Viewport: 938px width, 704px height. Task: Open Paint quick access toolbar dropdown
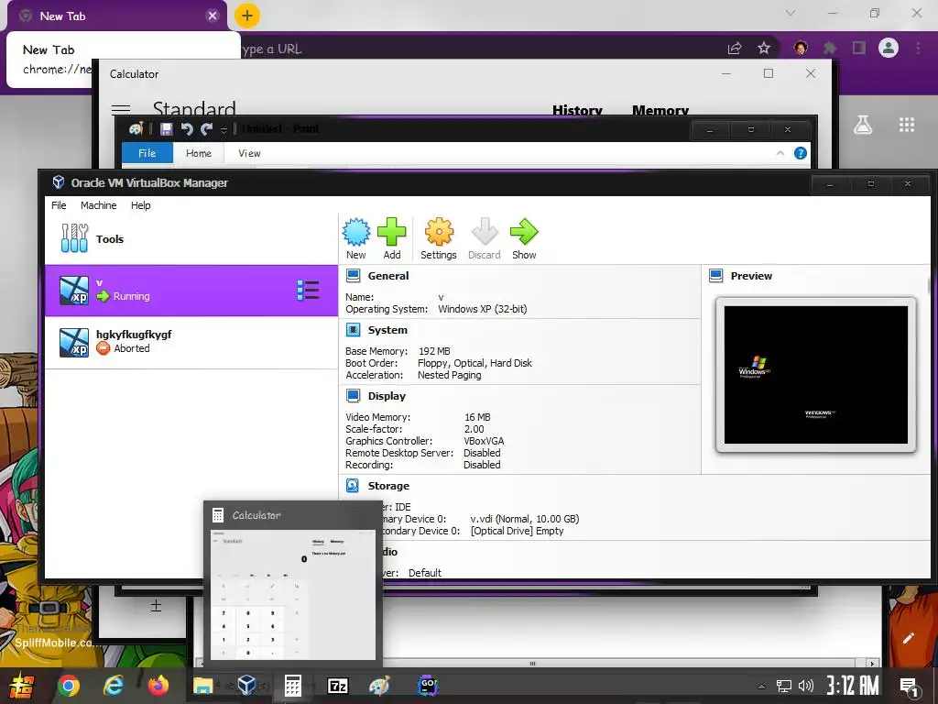coord(224,130)
